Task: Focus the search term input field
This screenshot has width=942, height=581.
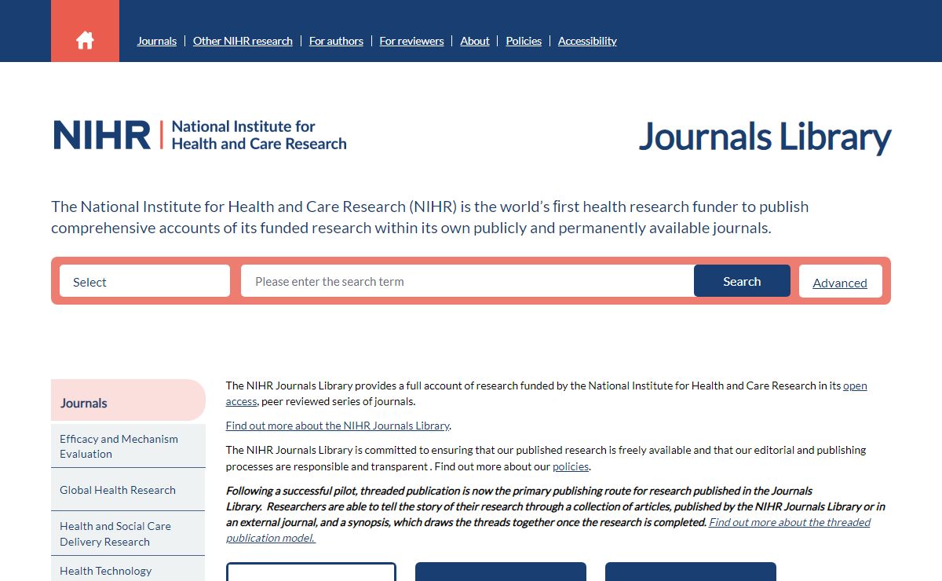Action: [x=467, y=281]
